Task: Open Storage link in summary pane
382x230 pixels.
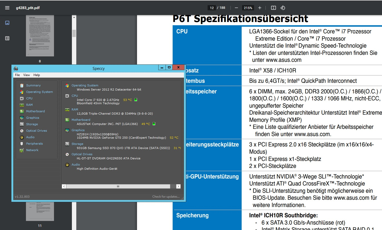Action: click(77, 144)
